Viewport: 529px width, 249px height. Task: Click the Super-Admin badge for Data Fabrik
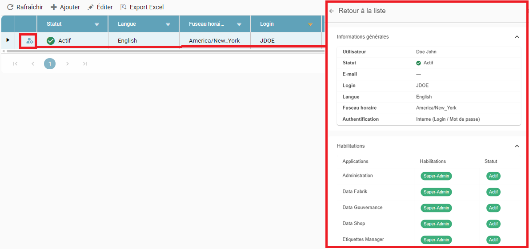[436, 192]
